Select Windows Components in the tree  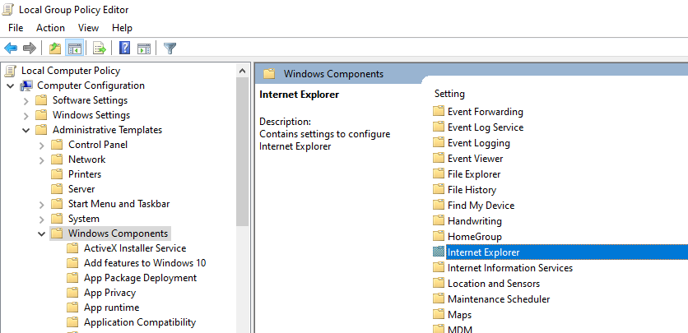[118, 234]
